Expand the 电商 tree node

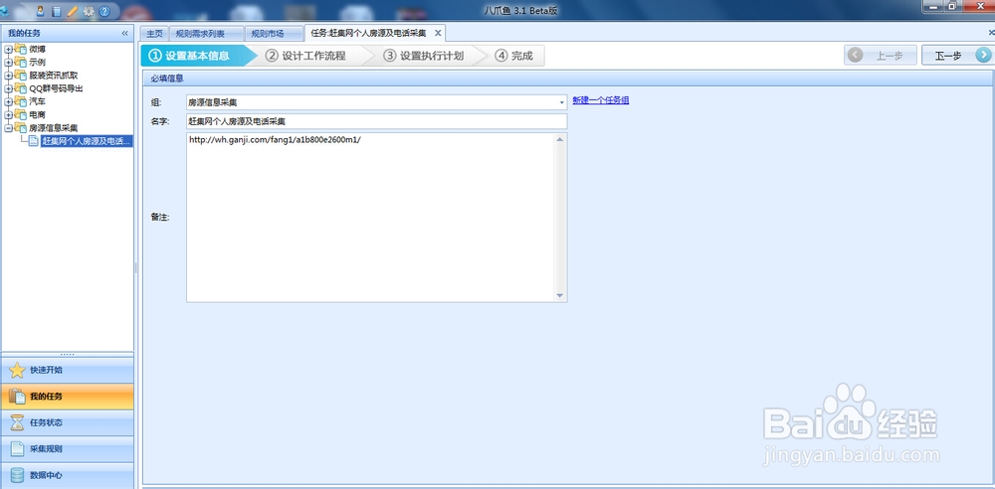(x=8, y=115)
